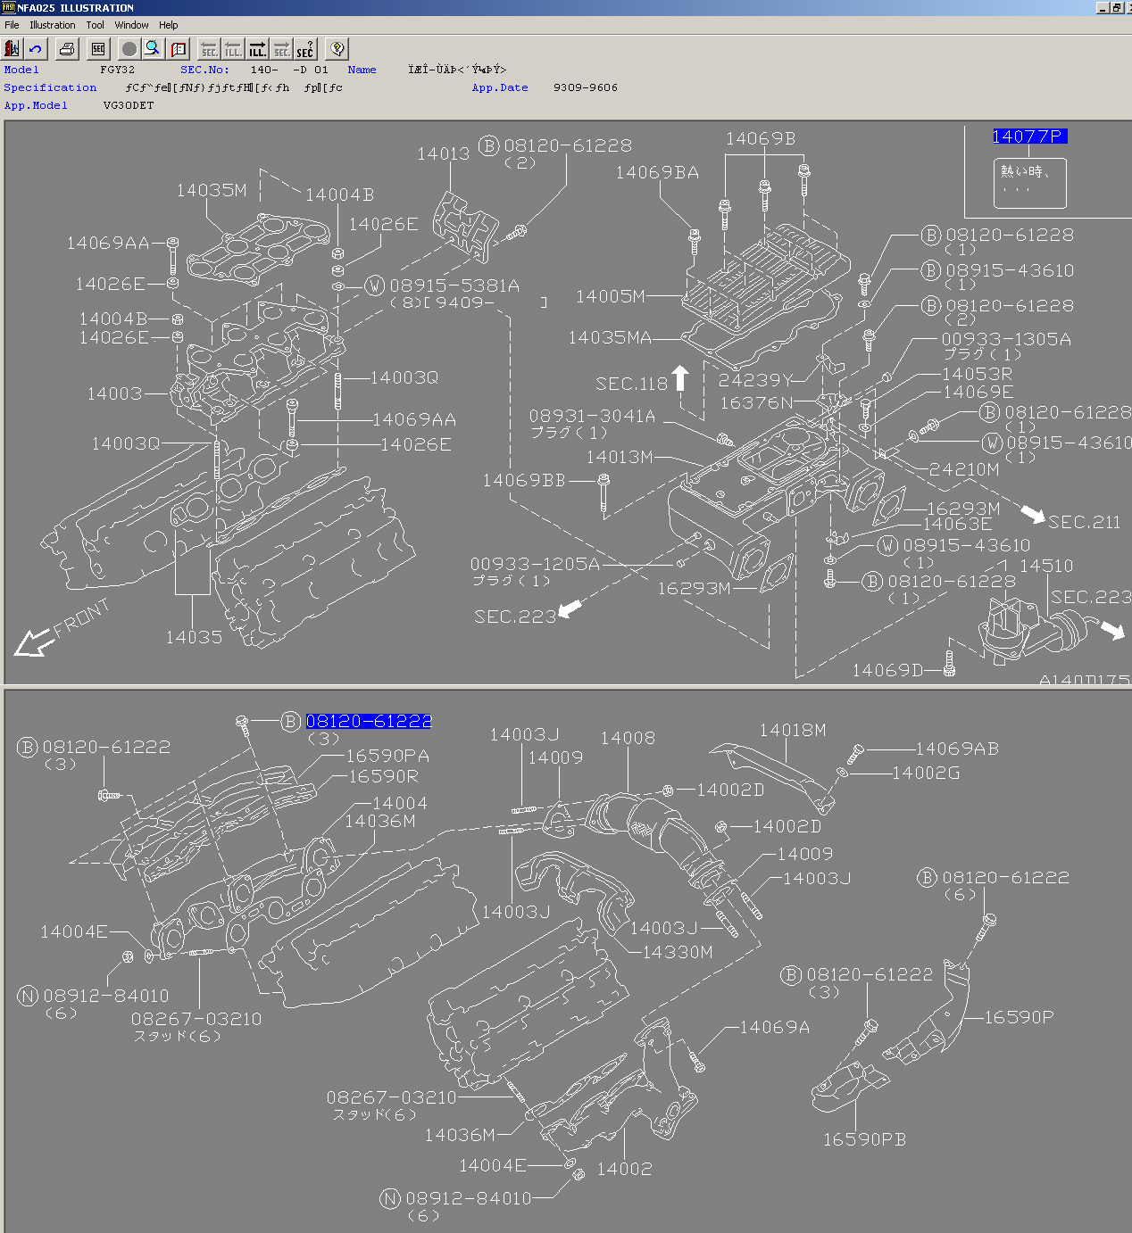Open the File menu
Viewport: 1132px width, 1233px height.
click(12, 25)
